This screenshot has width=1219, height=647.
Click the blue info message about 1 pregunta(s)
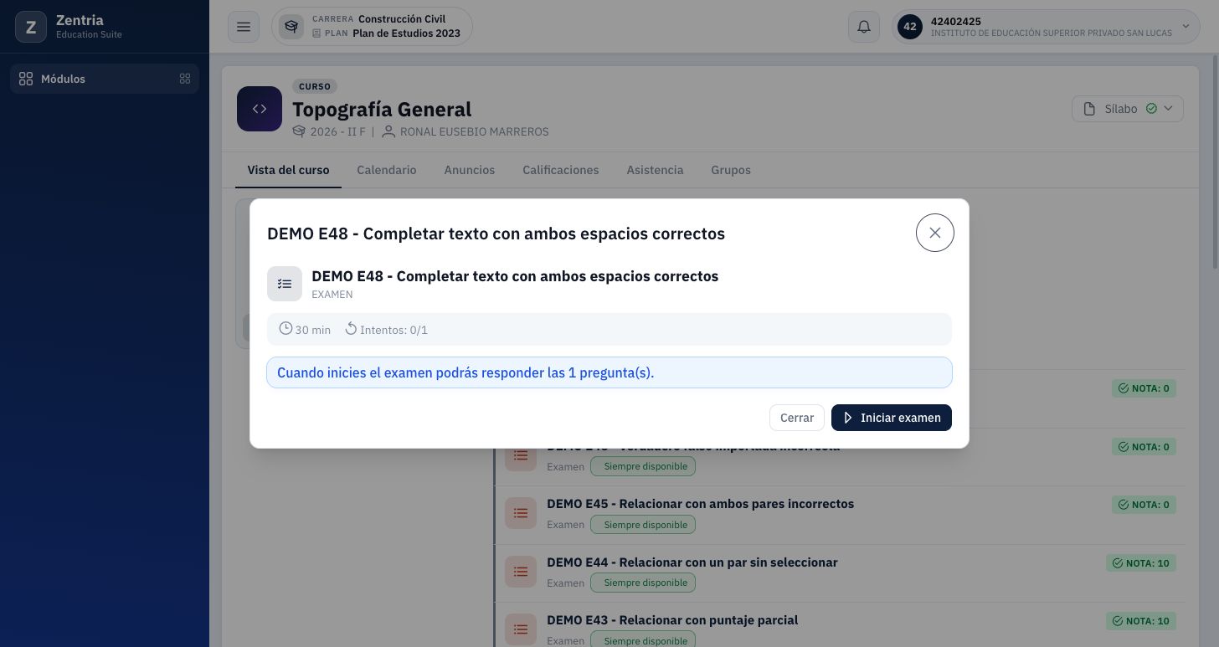609,372
